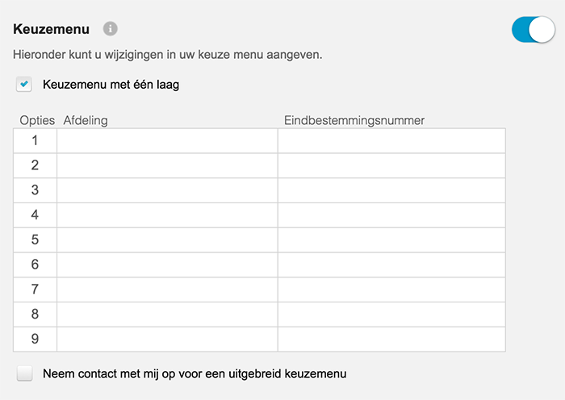Select Afdeling field in row 6
565x400 pixels.
coord(167,265)
